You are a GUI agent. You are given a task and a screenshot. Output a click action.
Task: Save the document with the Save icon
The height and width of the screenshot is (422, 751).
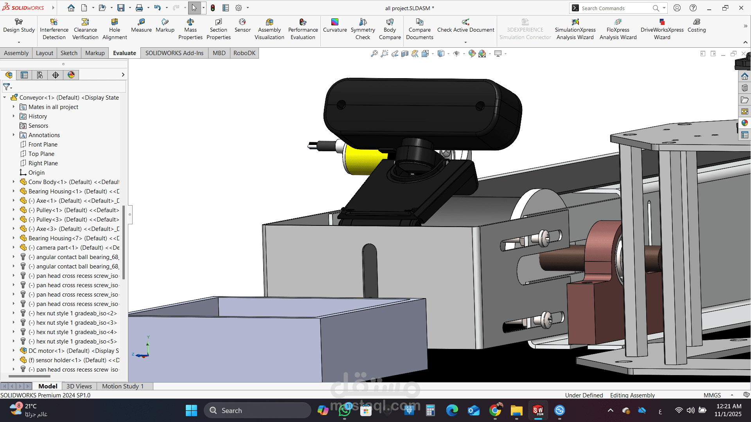pyautogui.click(x=121, y=8)
